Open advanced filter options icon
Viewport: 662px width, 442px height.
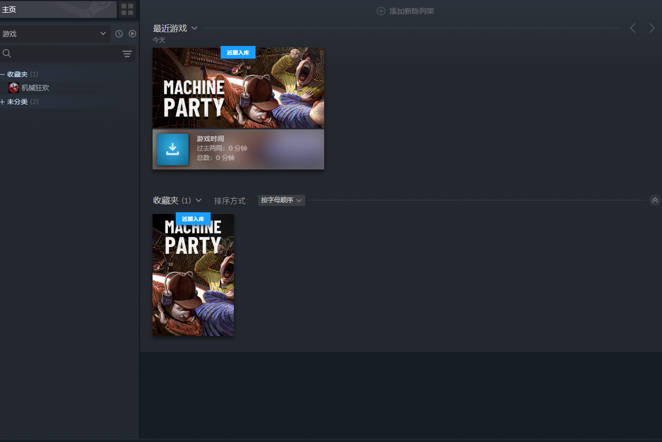(127, 53)
